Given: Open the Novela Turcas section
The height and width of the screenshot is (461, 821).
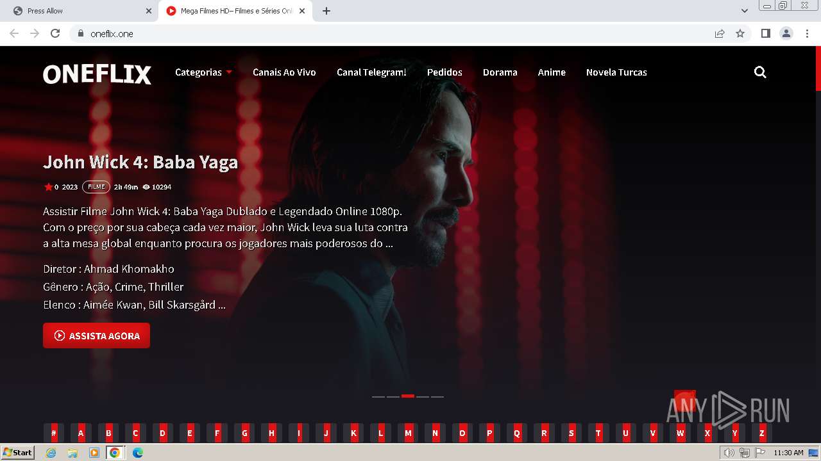Looking at the screenshot, I should [616, 72].
